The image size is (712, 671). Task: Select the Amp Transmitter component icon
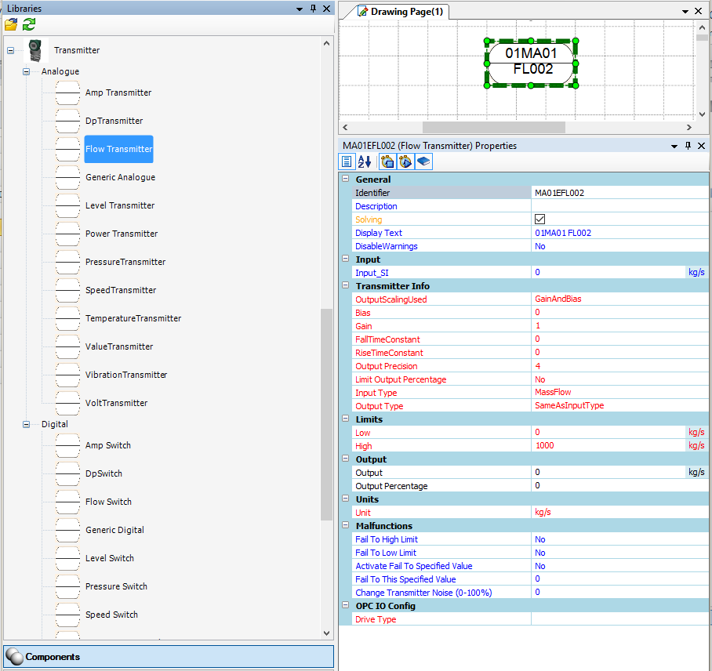point(67,93)
